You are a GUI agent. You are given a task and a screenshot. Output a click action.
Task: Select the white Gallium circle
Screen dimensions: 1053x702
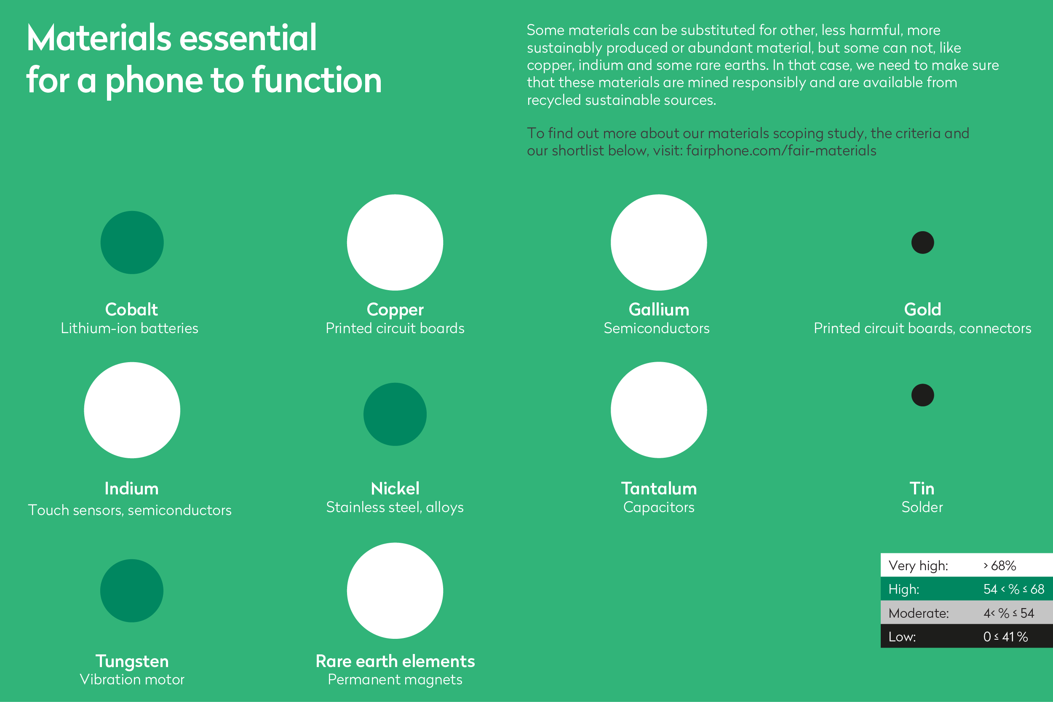tap(659, 242)
